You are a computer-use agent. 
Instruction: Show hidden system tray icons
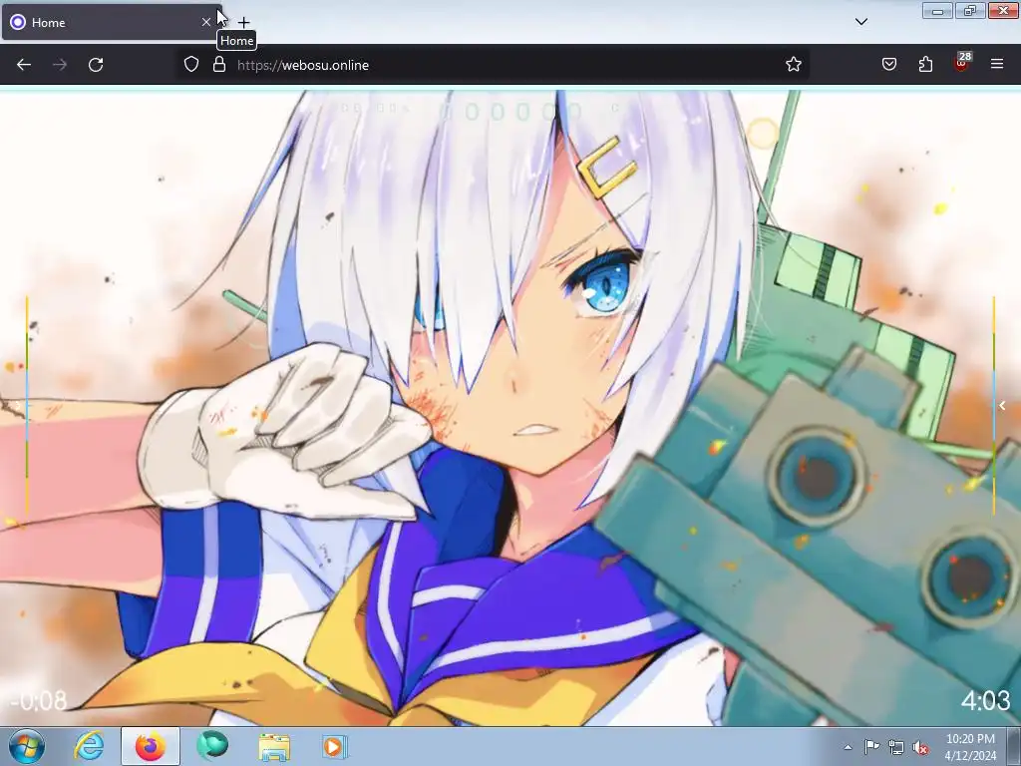click(848, 747)
